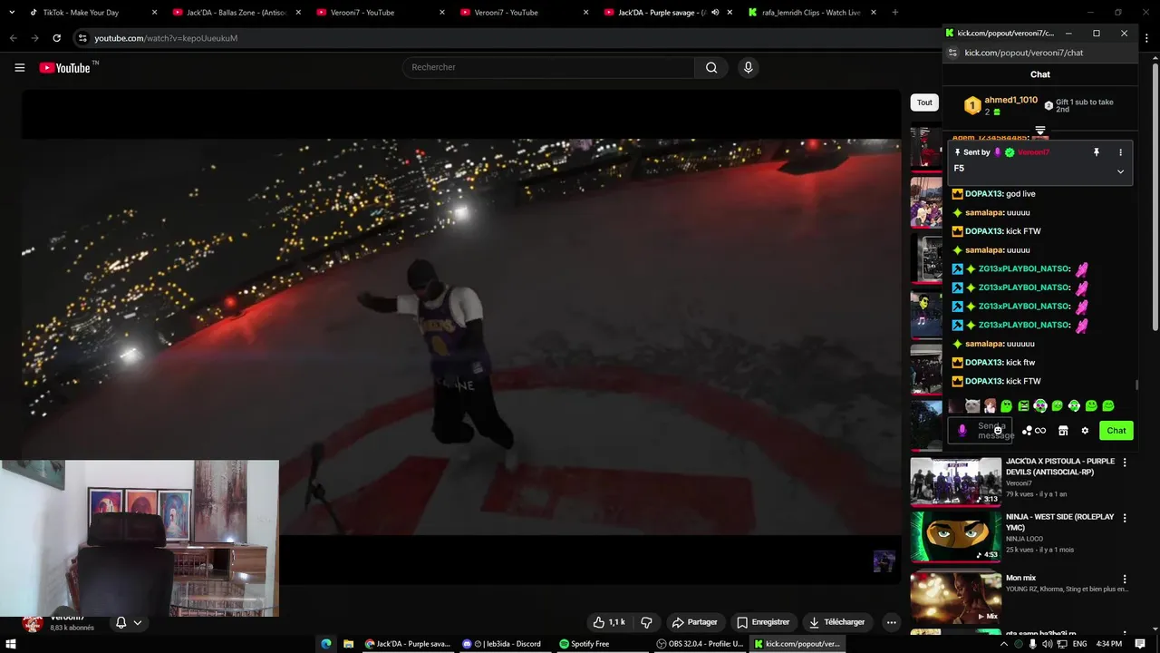Open Microsoft Edge from taskbar
The width and height of the screenshot is (1160, 653).
coord(326,644)
